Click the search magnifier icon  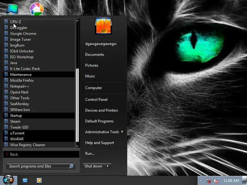click(x=71, y=166)
